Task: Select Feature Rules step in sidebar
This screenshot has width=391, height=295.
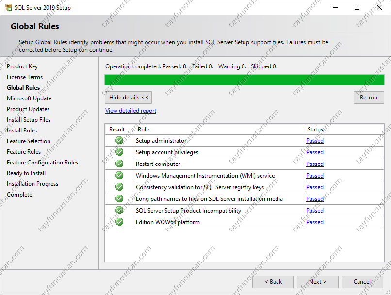Action: (24, 152)
